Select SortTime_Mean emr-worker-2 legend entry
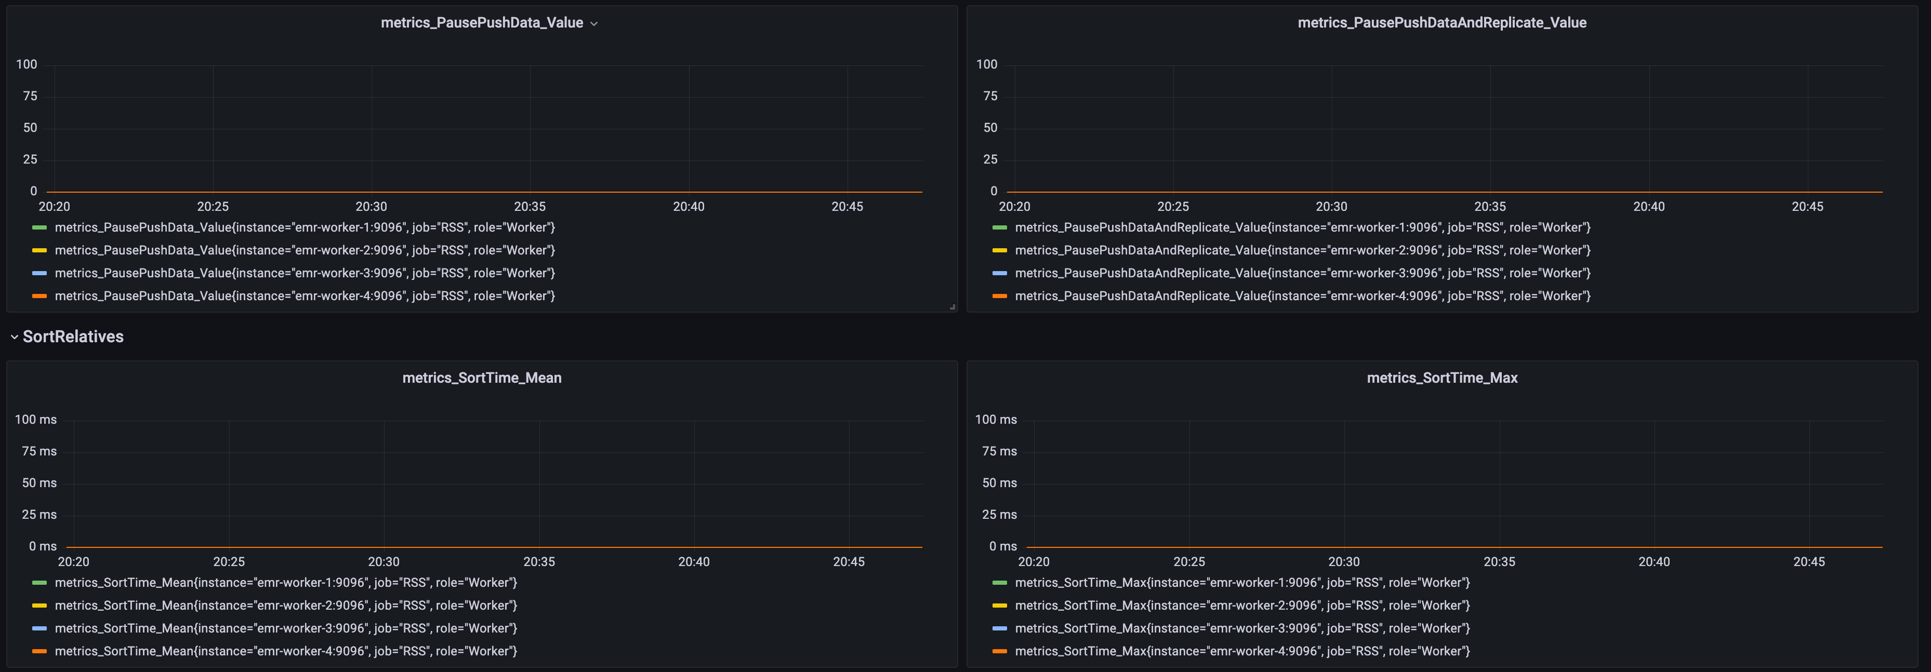Screen dimensions: 1931x672 tap(286, 606)
